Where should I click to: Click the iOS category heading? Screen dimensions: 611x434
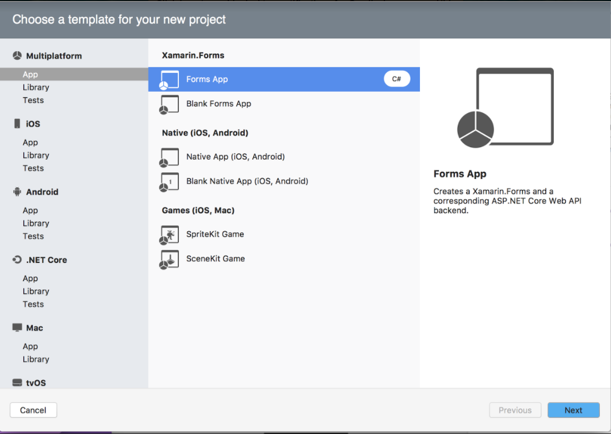33,123
